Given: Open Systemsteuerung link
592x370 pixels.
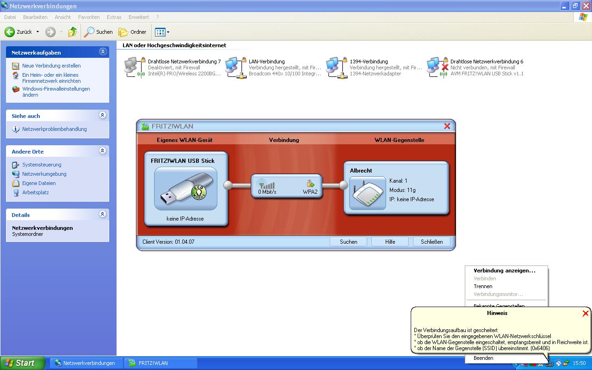Looking at the screenshot, I should 42,165.
